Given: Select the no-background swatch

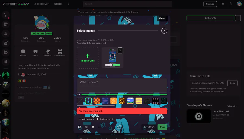Looking at the screenshot, I should point(80,101).
